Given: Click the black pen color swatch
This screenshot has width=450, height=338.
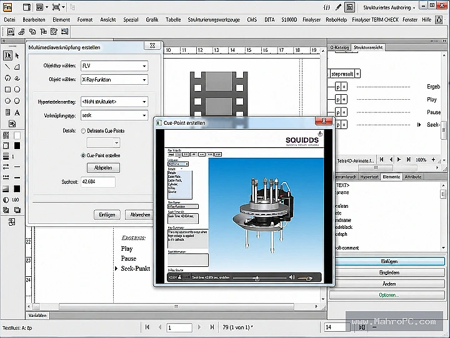Looking at the screenshot, I should click(17, 146).
